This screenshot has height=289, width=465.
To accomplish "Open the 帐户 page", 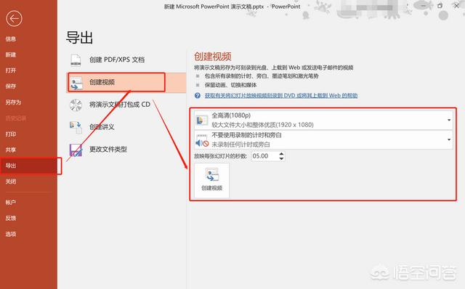I will (x=11, y=203).
